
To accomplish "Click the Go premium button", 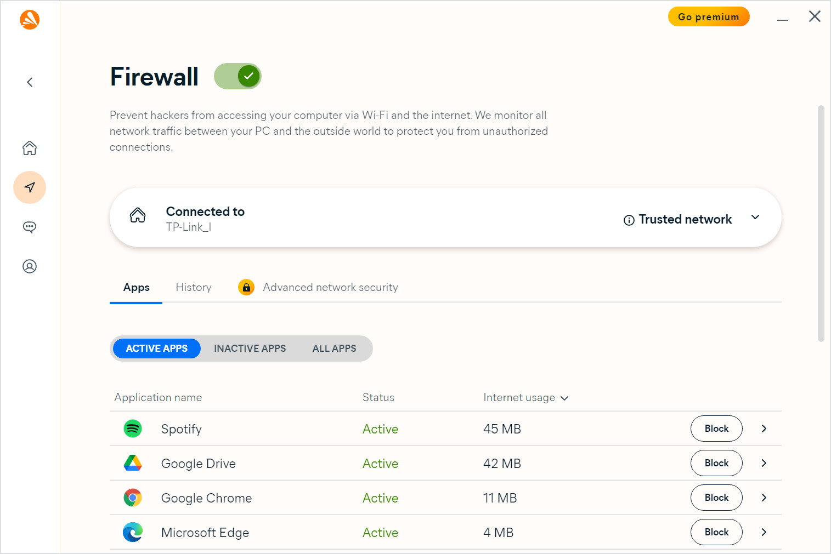I will click(x=708, y=17).
